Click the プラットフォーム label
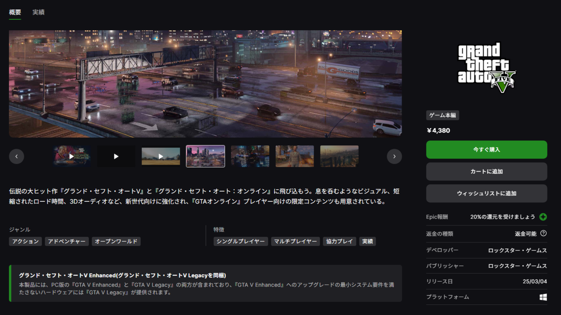Viewport: 561px width, 315px height. click(448, 297)
